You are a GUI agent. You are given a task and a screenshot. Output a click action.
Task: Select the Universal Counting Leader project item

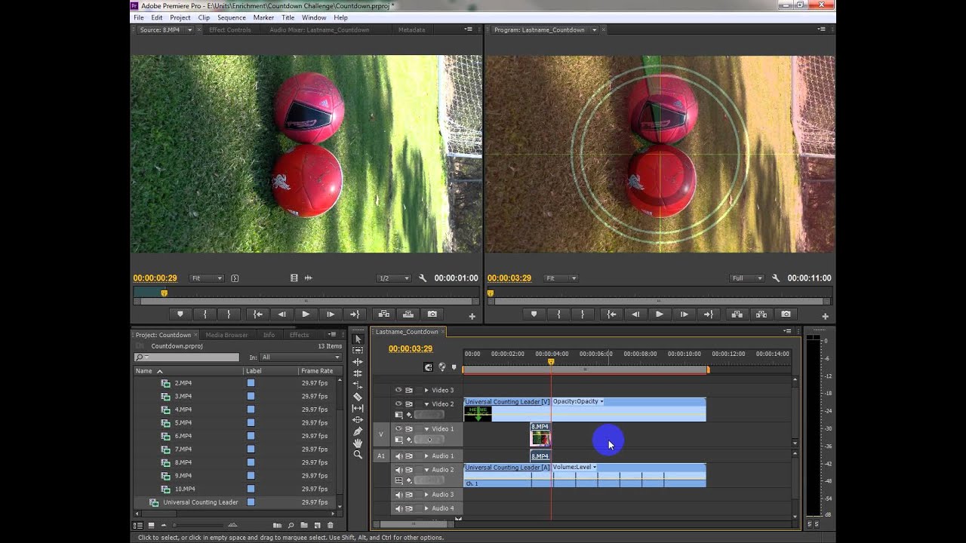coord(201,502)
